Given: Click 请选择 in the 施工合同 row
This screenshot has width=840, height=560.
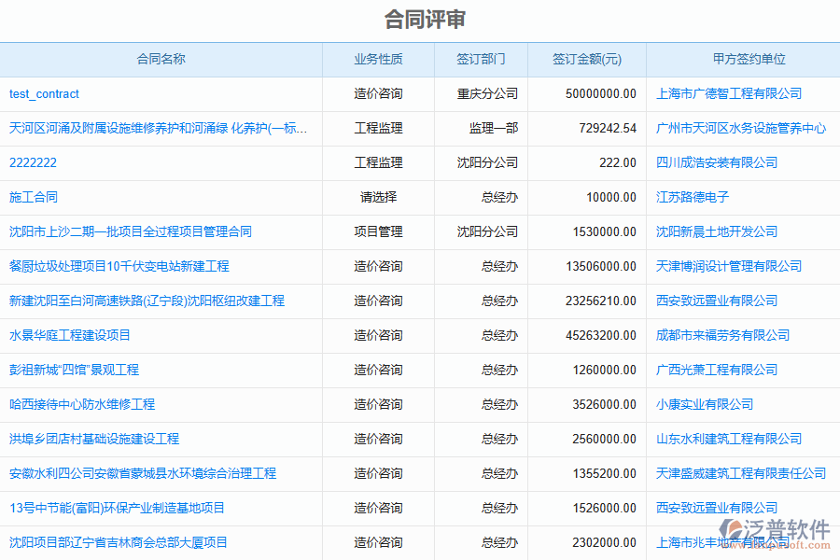Looking at the screenshot, I should [378, 197].
